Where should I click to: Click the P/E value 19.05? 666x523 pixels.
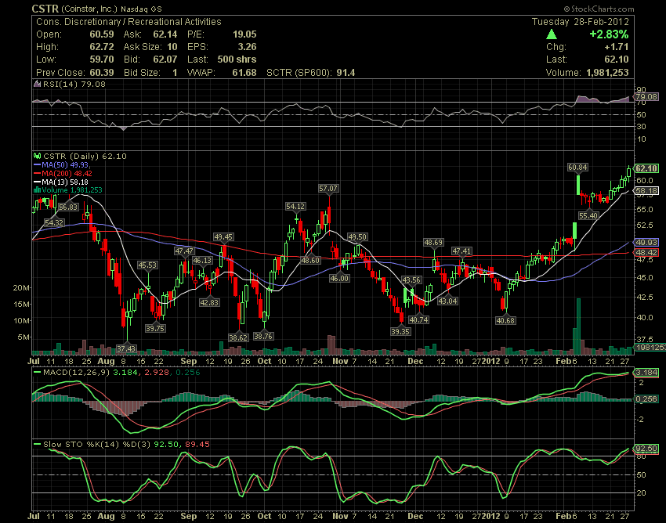[244, 34]
